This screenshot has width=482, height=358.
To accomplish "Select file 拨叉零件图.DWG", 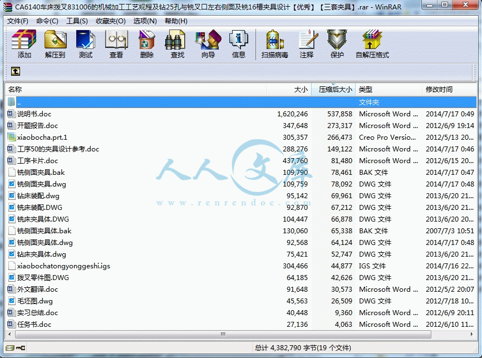I will tap(43, 277).
